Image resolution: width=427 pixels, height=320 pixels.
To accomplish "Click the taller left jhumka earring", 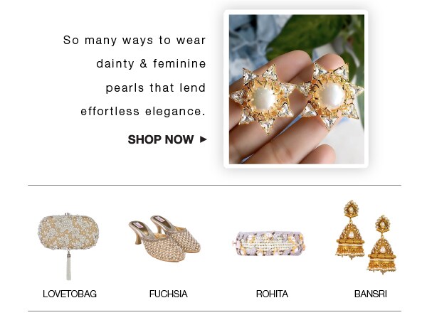I will (350, 230).
